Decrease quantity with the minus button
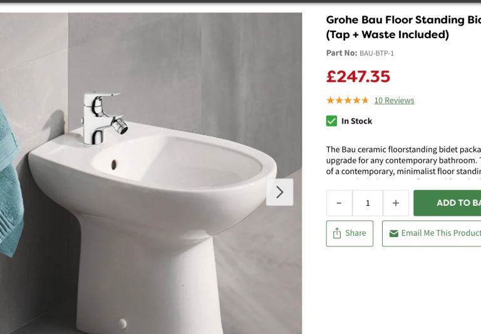This screenshot has width=481, height=334. (339, 203)
